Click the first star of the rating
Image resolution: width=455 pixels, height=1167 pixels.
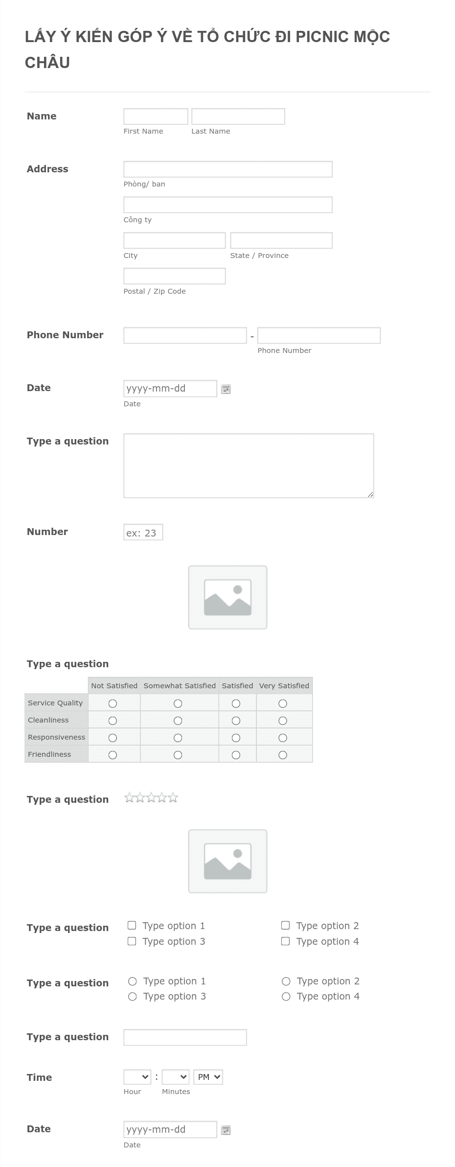(131, 798)
